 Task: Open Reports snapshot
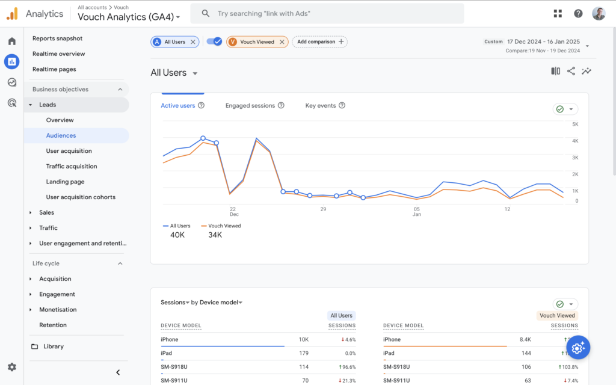[57, 38]
